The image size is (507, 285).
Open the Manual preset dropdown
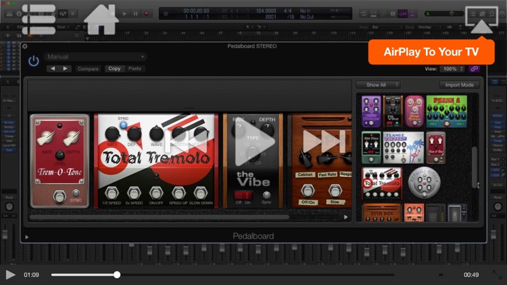(x=95, y=57)
